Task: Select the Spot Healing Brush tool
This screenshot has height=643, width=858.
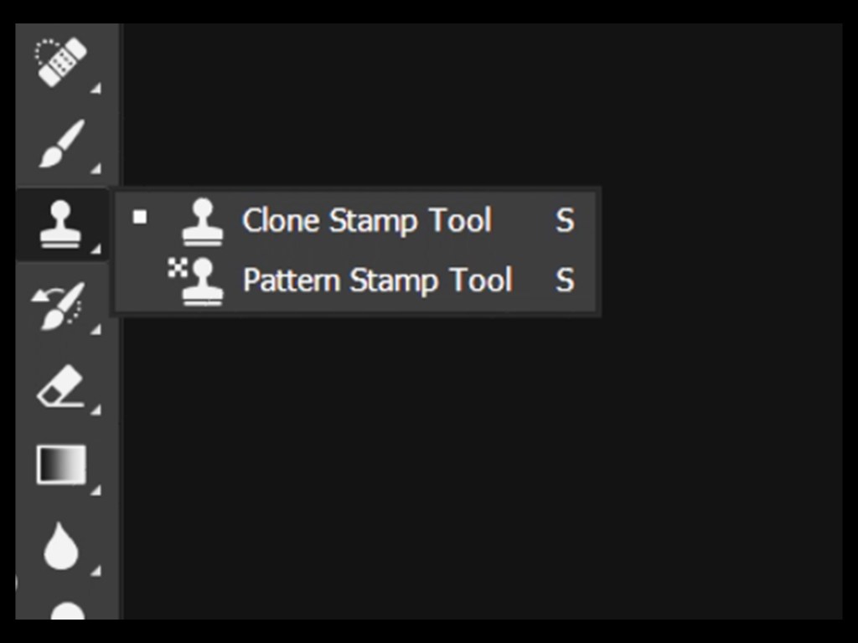Action: pos(60,60)
